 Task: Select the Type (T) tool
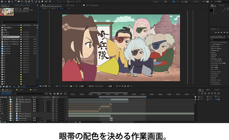(x=32, y=1)
